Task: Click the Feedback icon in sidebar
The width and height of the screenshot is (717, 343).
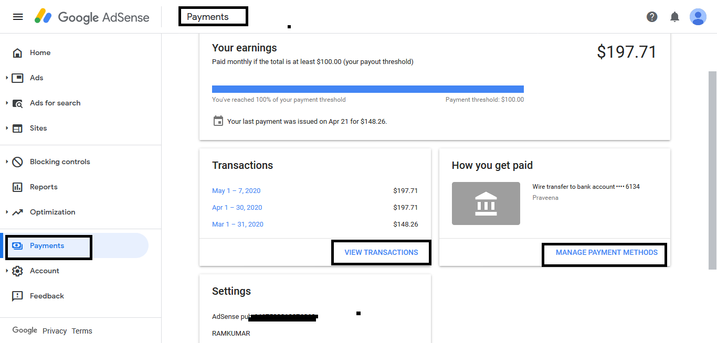Action: click(17, 296)
